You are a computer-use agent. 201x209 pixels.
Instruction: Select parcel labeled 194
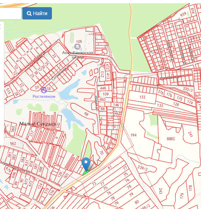[x=133, y=135]
